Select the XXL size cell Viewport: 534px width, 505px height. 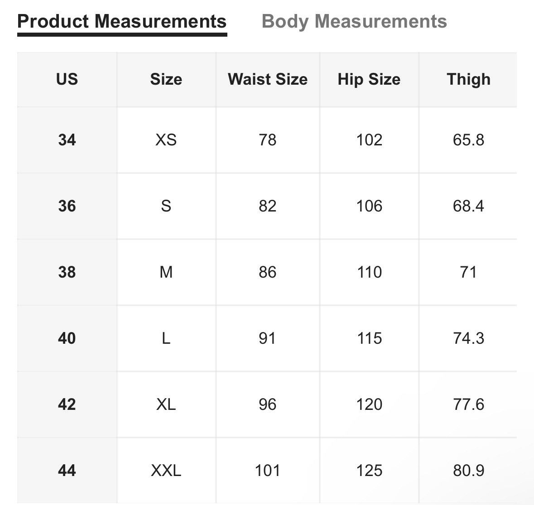point(166,470)
